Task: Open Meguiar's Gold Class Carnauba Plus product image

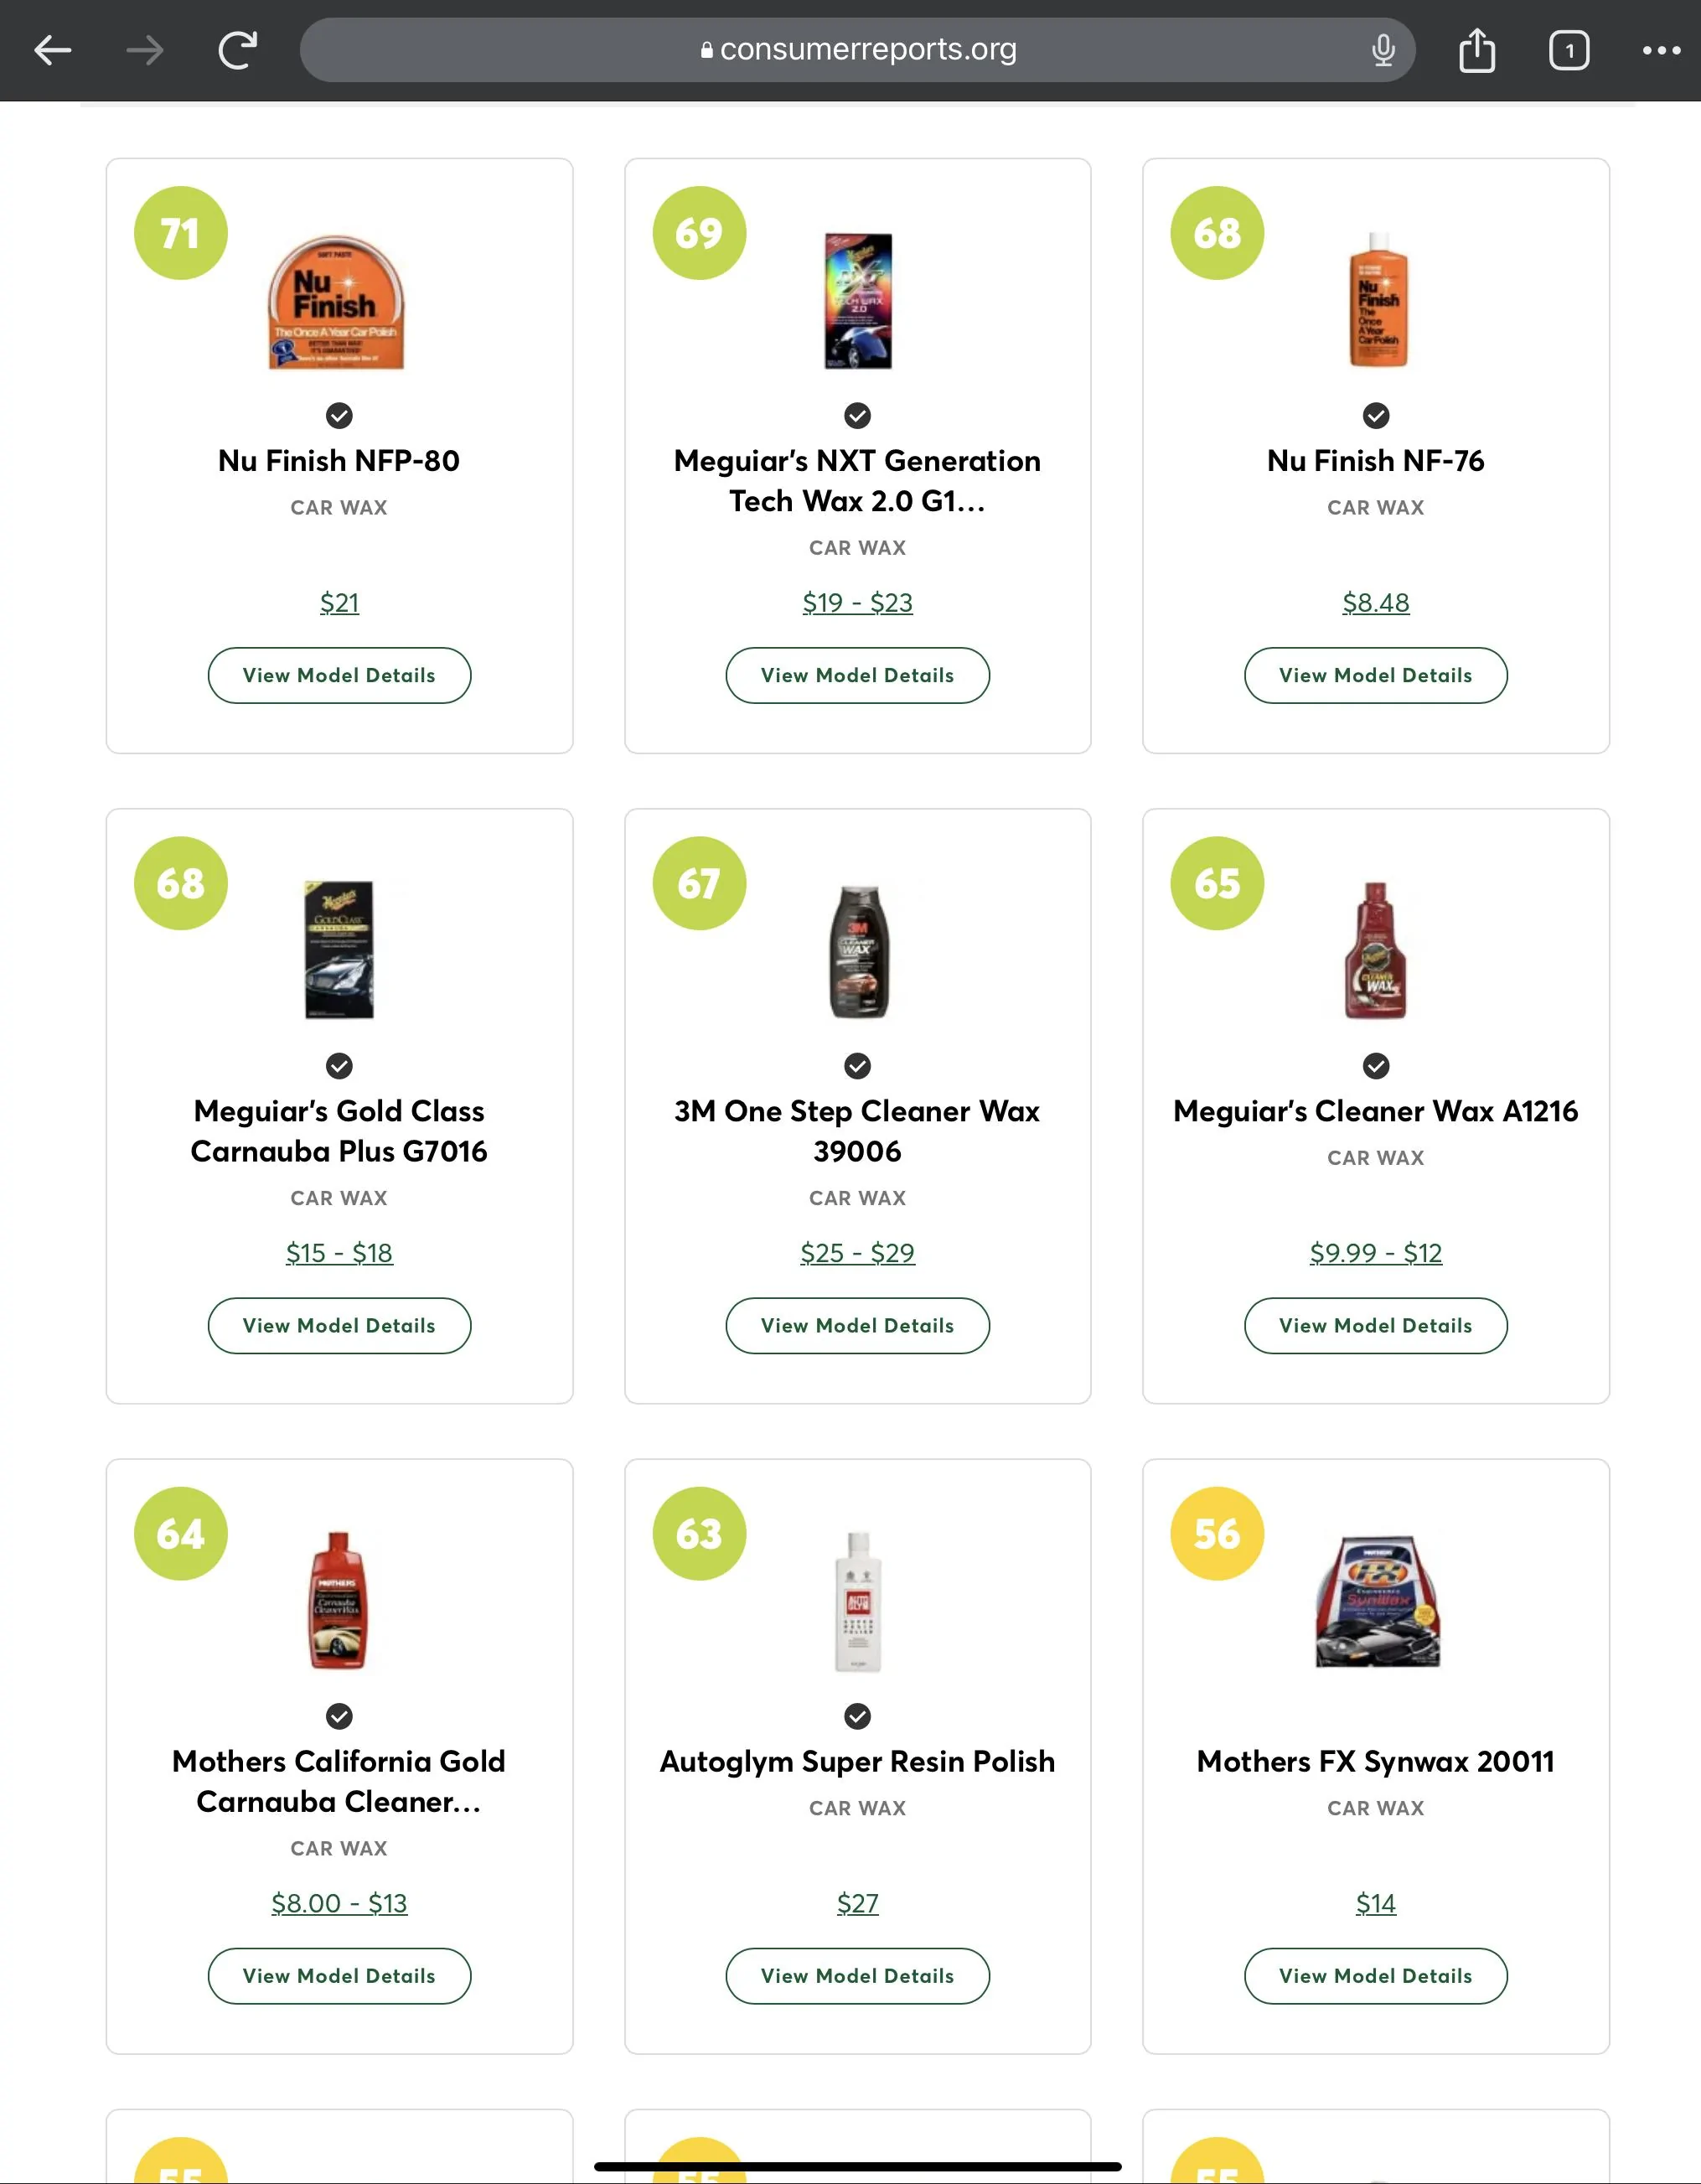Action: [339, 950]
